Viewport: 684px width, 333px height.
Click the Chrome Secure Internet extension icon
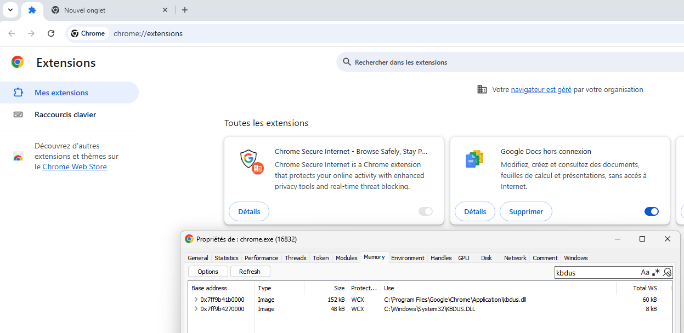[x=252, y=161]
